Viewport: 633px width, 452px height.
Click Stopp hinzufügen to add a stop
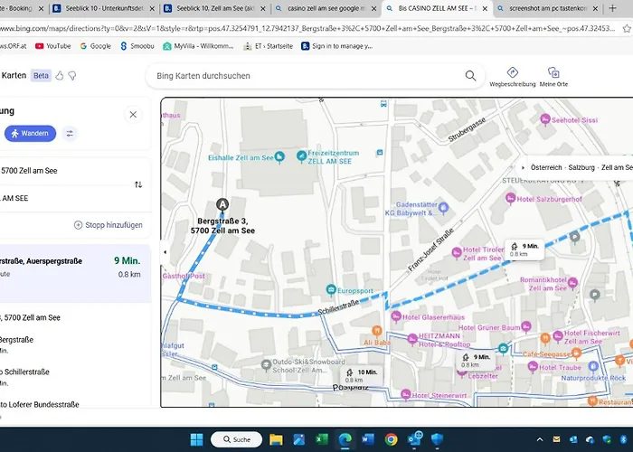(x=107, y=225)
